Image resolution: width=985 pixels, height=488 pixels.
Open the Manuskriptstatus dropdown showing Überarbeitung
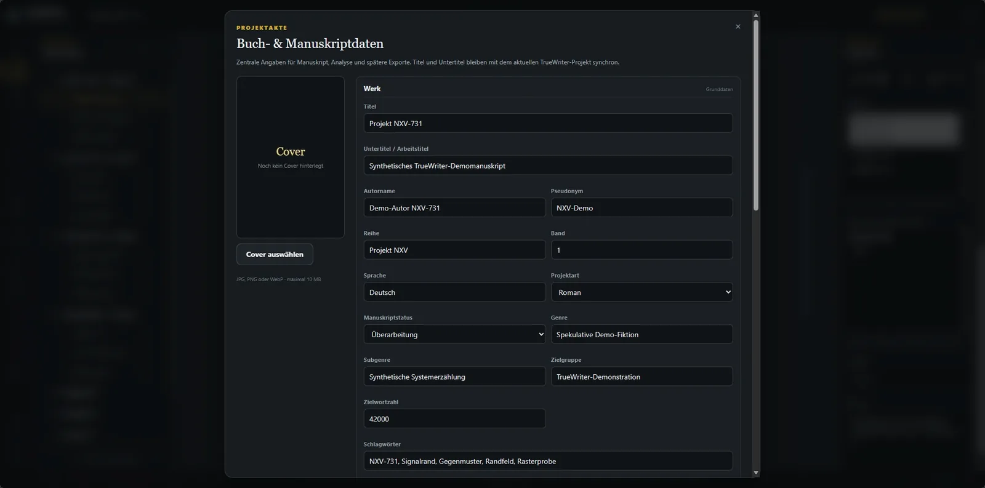click(454, 335)
